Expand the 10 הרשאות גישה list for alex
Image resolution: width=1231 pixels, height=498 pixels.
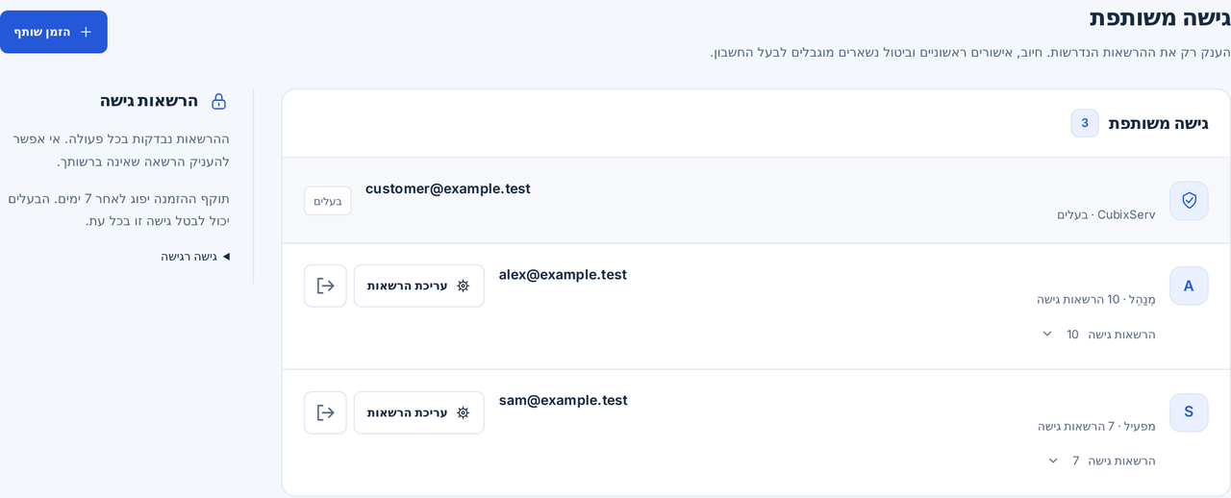tap(1098, 335)
